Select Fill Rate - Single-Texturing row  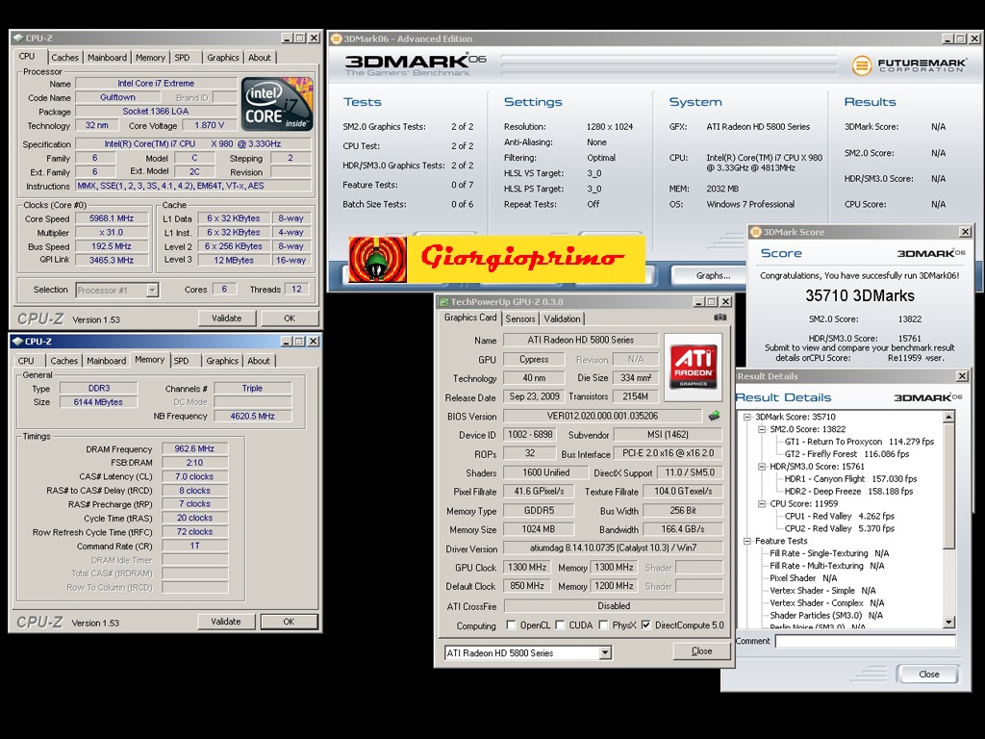[x=829, y=553]
